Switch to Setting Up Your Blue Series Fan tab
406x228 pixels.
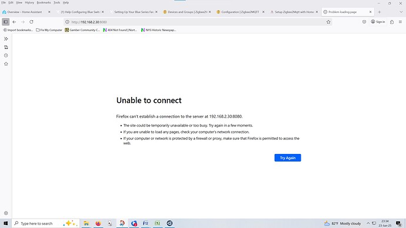[134, 12]
